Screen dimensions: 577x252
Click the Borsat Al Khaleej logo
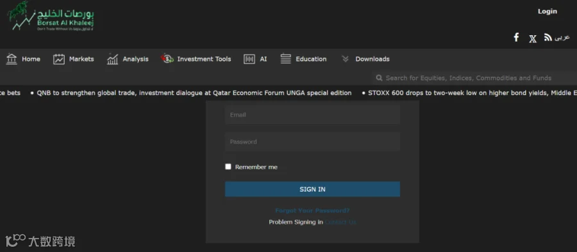tap(51, 16)
